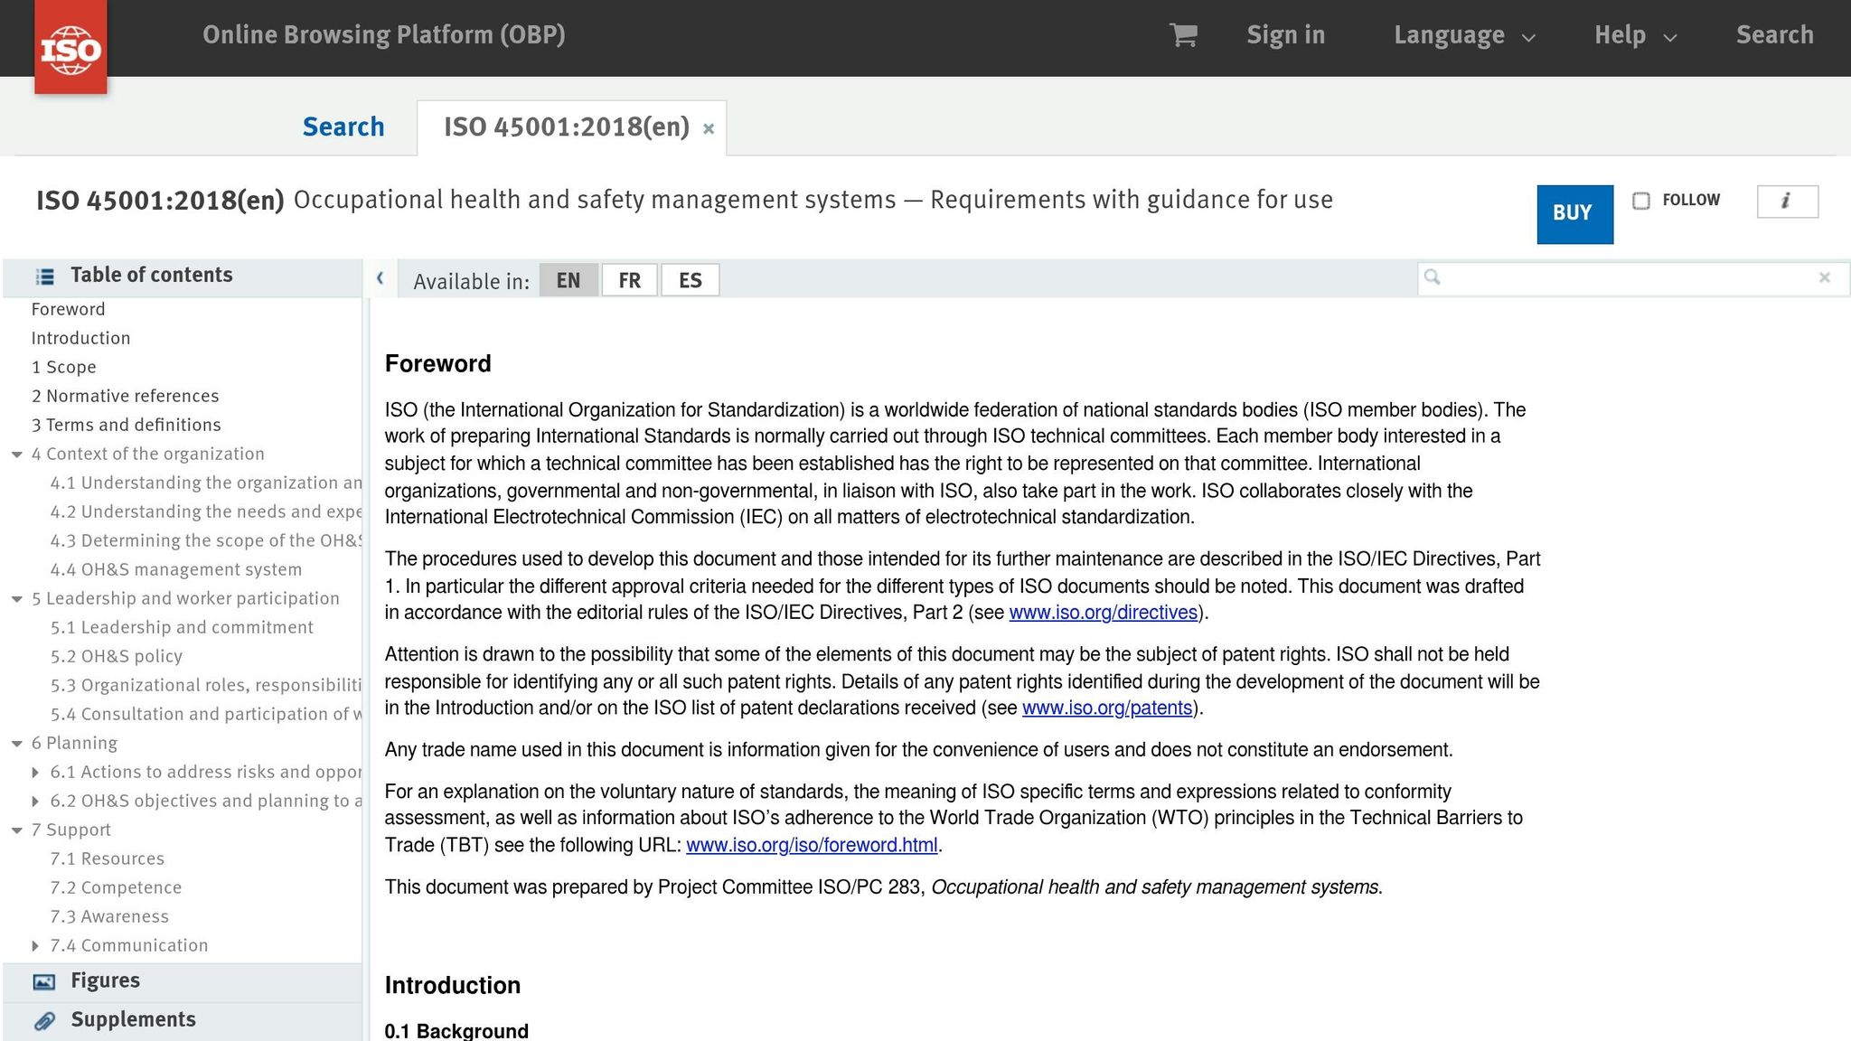Select the ISO 45001:2018(en) tab

click(x=567, y=127)
